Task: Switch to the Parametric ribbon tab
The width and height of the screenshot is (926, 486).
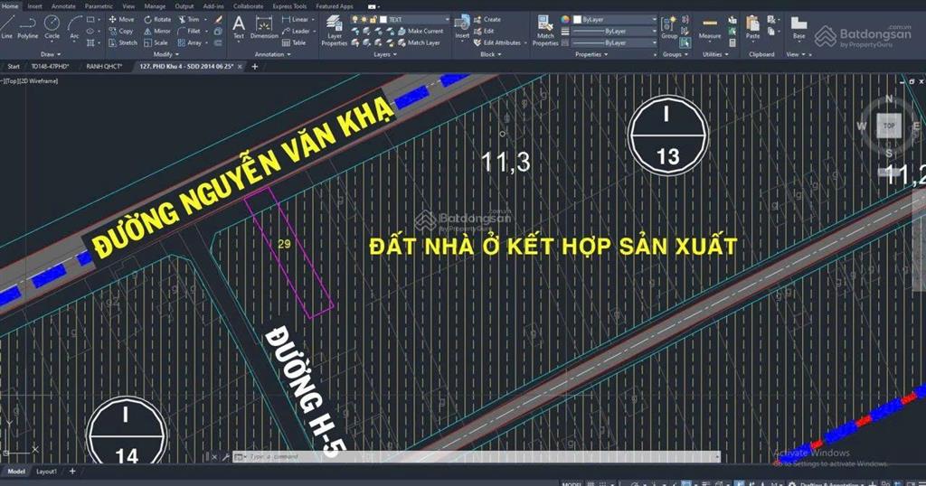Action: 99,6
